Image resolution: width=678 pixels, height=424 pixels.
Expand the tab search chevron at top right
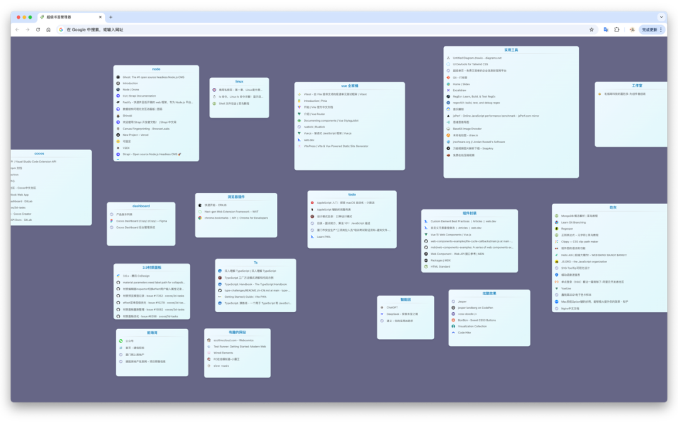coord(661,18)
